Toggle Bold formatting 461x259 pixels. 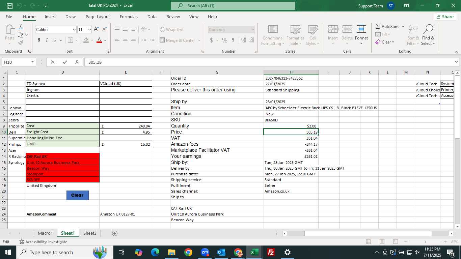[39, 40]
